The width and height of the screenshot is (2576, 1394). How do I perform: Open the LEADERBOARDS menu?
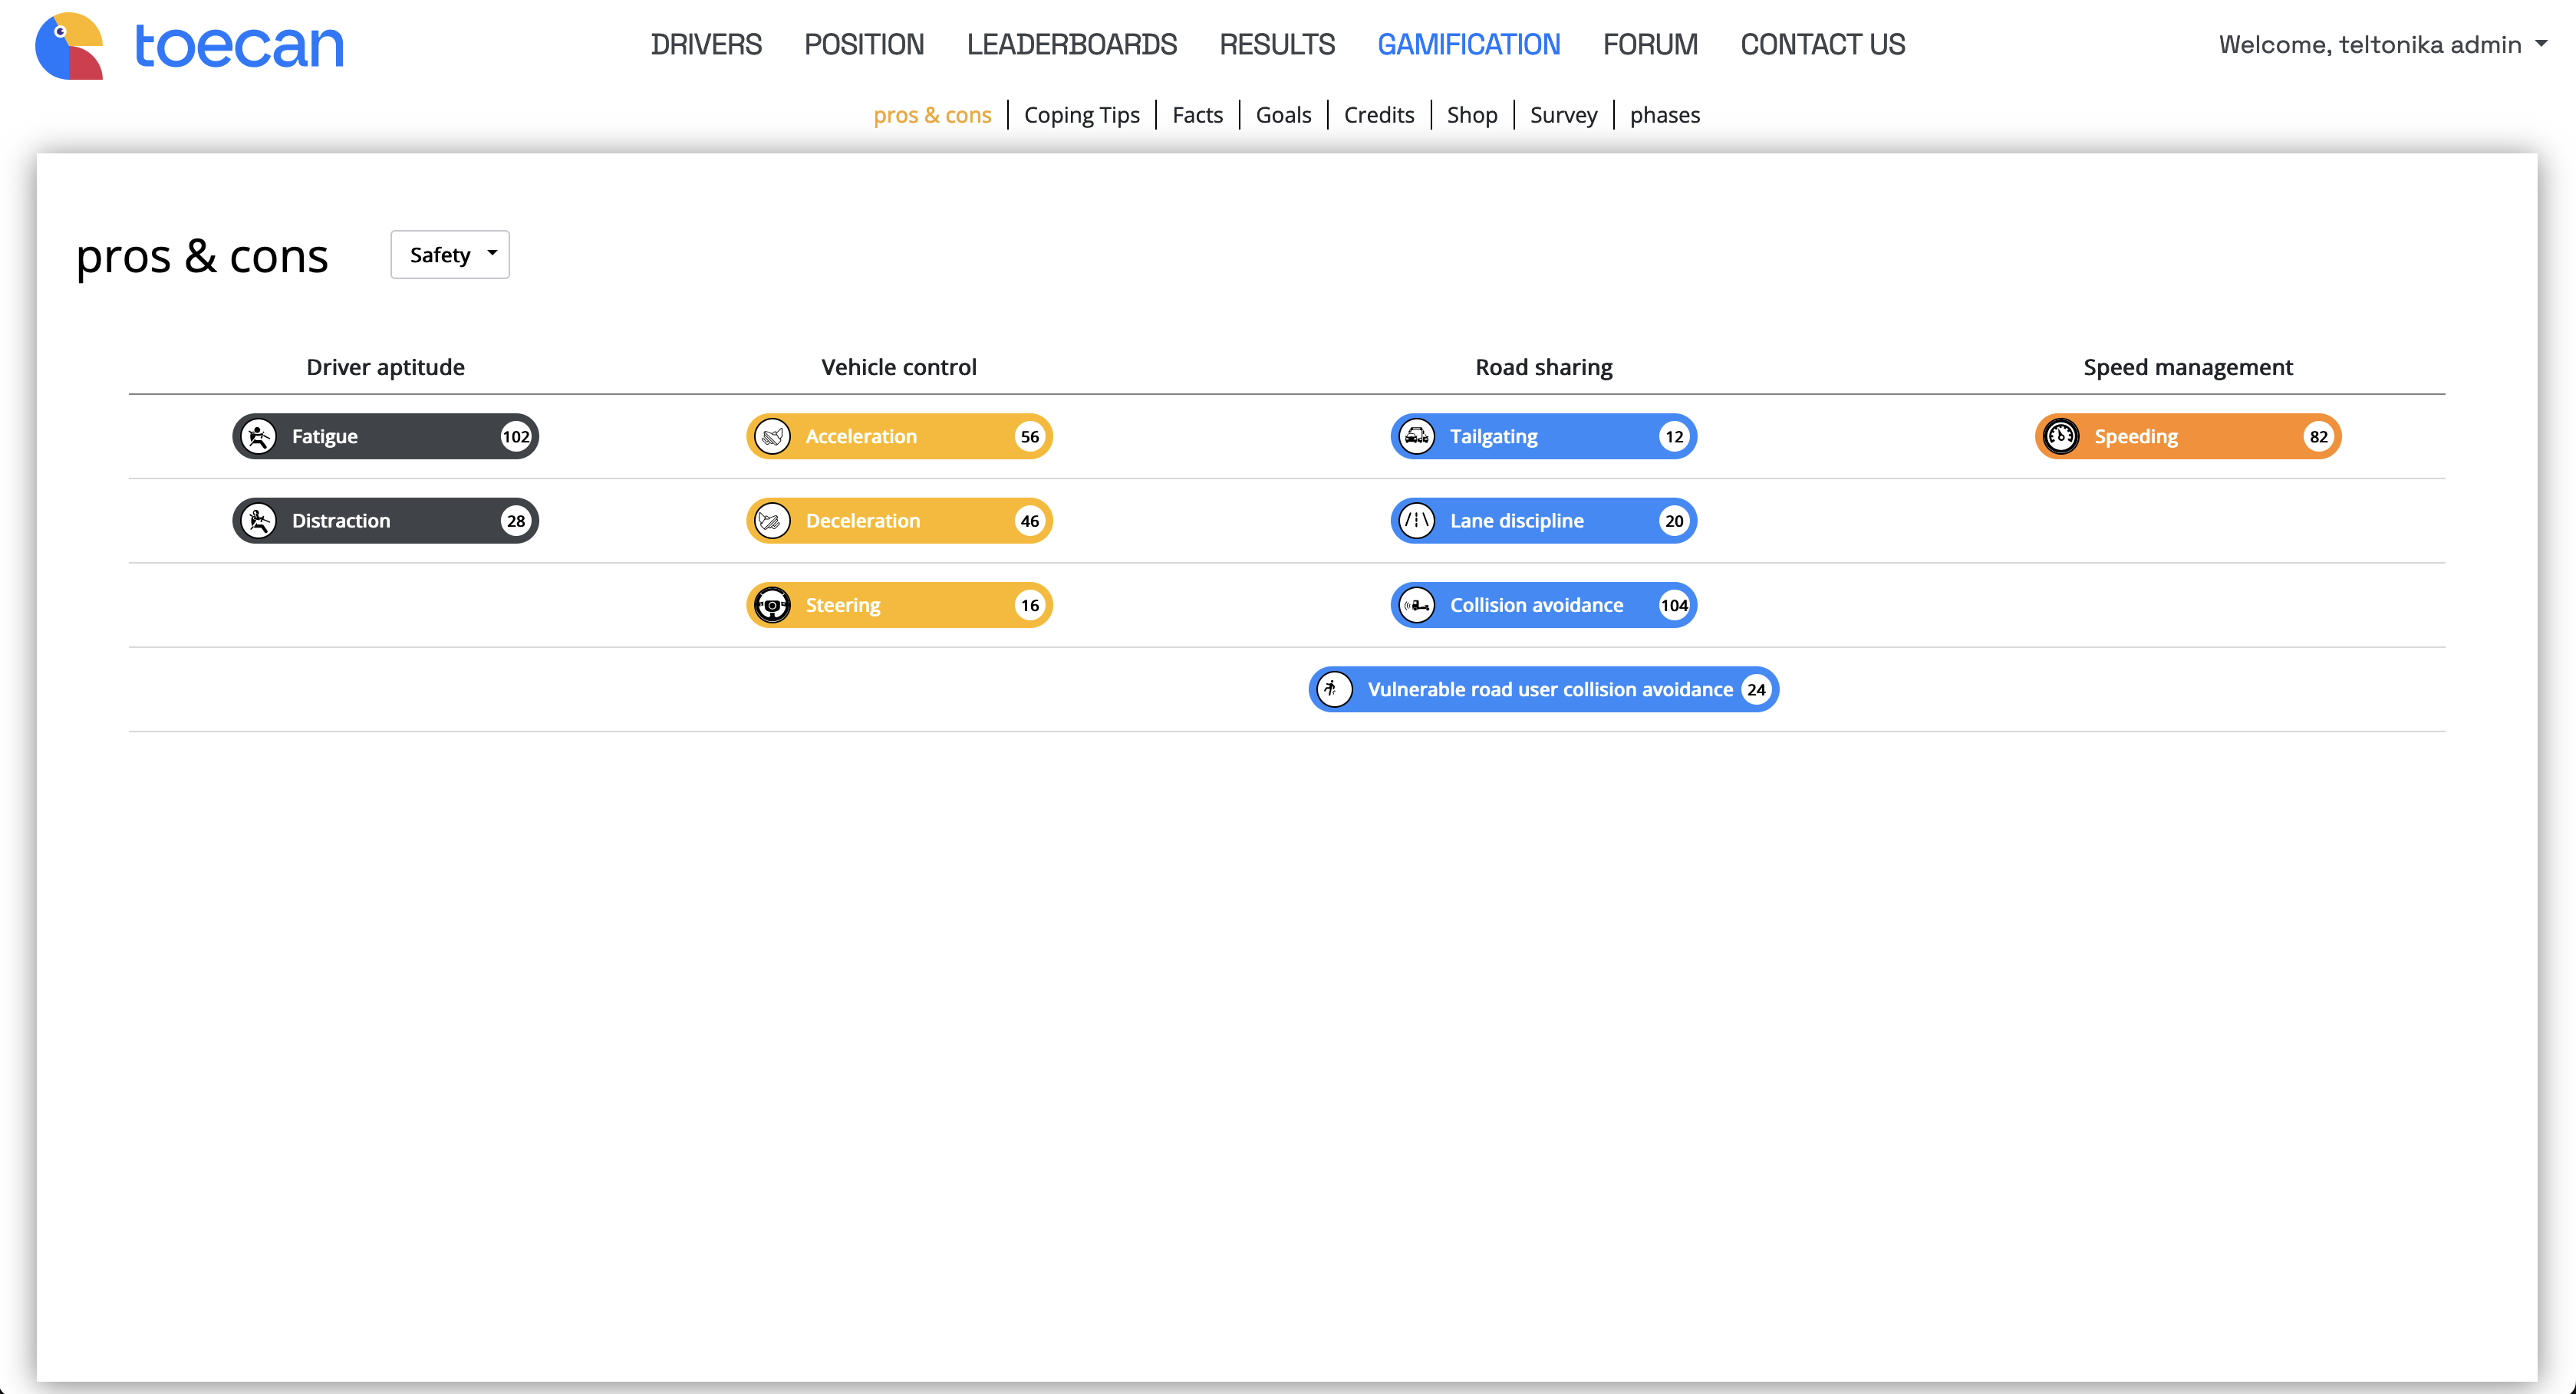pos(1071,45)
